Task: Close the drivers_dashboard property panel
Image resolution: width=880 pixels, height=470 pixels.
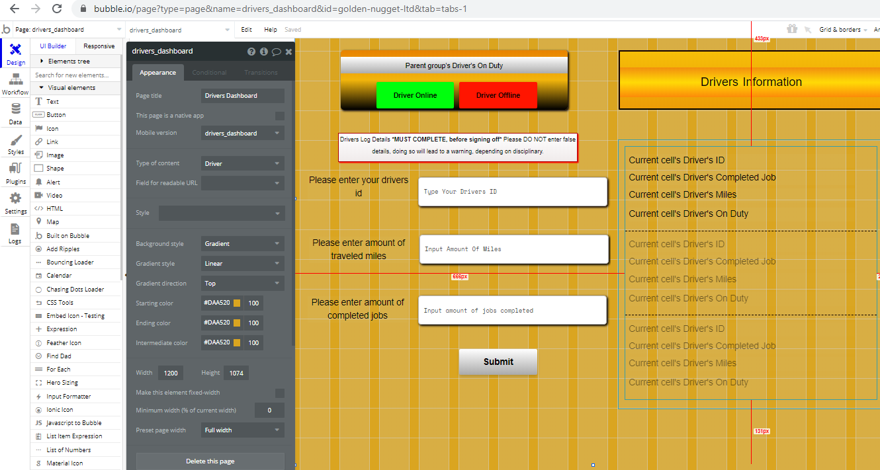Action: (288, 52)
